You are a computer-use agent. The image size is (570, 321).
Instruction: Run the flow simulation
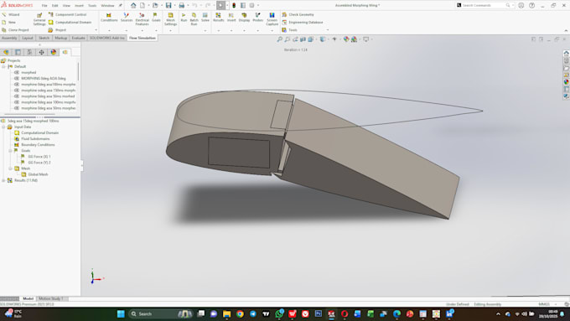point(184,17)
